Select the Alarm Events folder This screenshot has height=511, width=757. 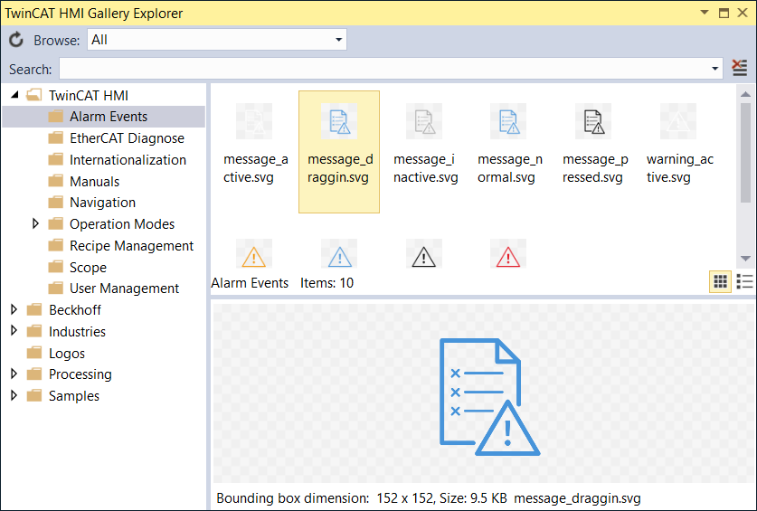coord(104,117)
